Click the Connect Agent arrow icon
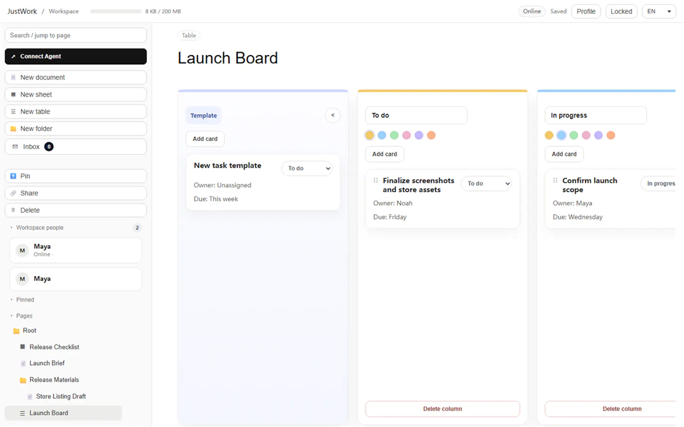This screenshot has width=684, height=427. [x=13, y=56]
